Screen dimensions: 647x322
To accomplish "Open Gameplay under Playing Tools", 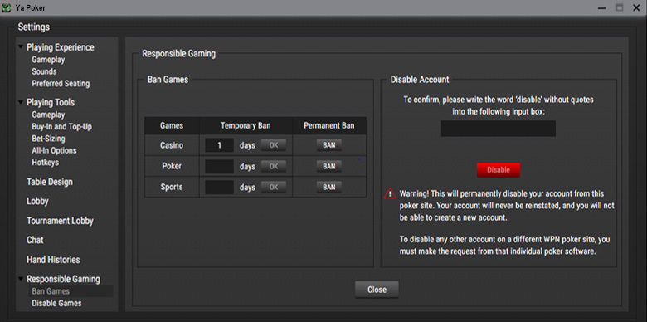I will coord(48,115).
